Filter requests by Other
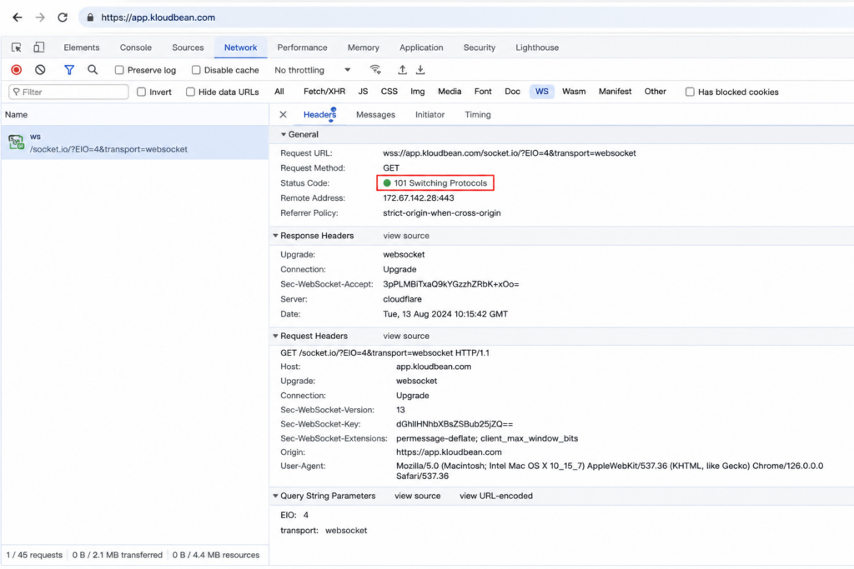Screen dimensions: 854x569 (656, 92)
